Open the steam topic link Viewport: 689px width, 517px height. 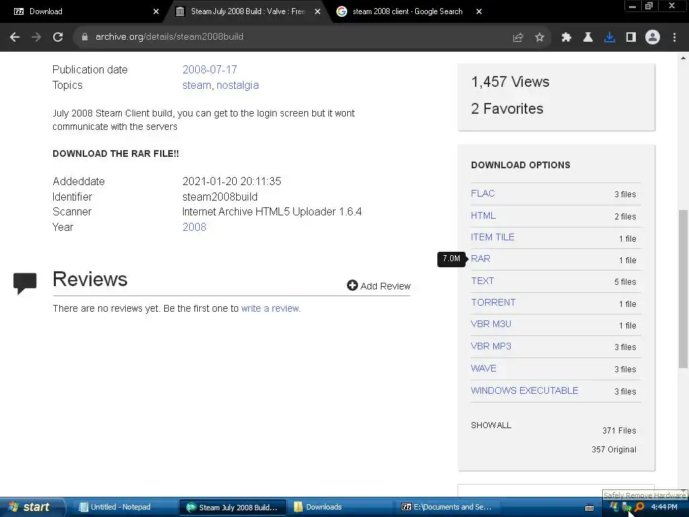coord(196,85)
